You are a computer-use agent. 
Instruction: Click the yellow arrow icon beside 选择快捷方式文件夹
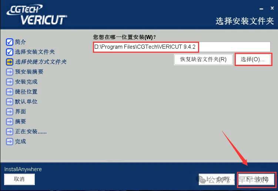pos(9,62)
